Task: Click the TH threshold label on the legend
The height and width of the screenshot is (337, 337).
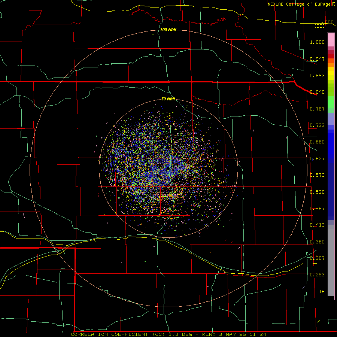Action: coord(322,291)
